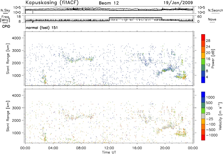Click the '4000' tick of the power panel

click(x=16, y=38)
